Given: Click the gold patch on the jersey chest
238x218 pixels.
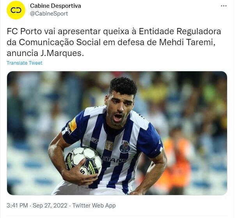Looking at the screenshot, I should click(x=109, y=145).
